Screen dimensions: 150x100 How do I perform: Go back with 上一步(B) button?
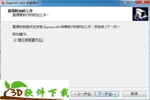pos(83,94)
